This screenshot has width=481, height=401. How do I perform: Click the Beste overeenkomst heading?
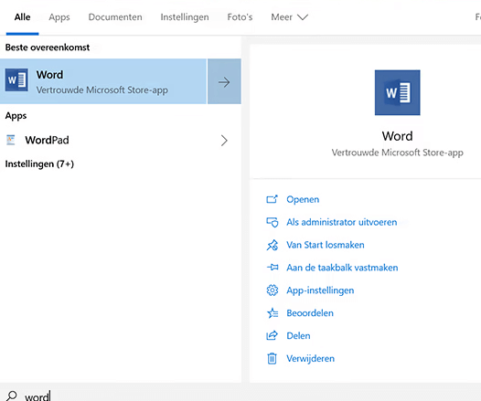(48, 47)
